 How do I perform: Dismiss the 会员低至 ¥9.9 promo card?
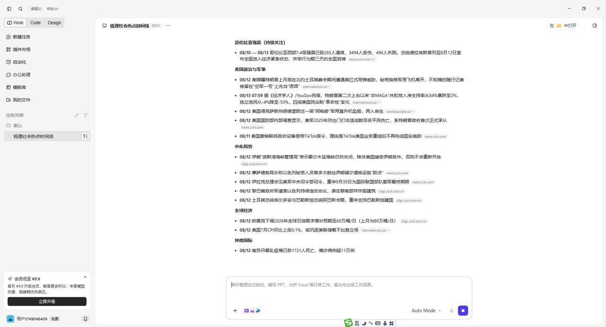pos(85,277)
